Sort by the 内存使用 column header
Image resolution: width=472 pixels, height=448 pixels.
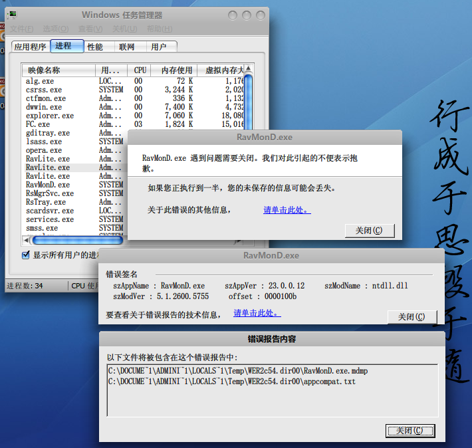[174, 70]
